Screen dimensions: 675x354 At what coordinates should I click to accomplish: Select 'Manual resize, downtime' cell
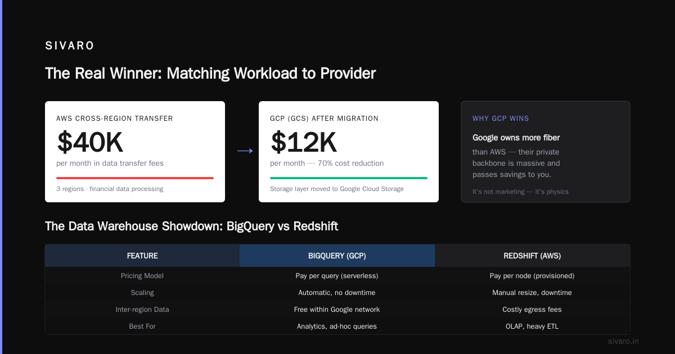point(532,293)
